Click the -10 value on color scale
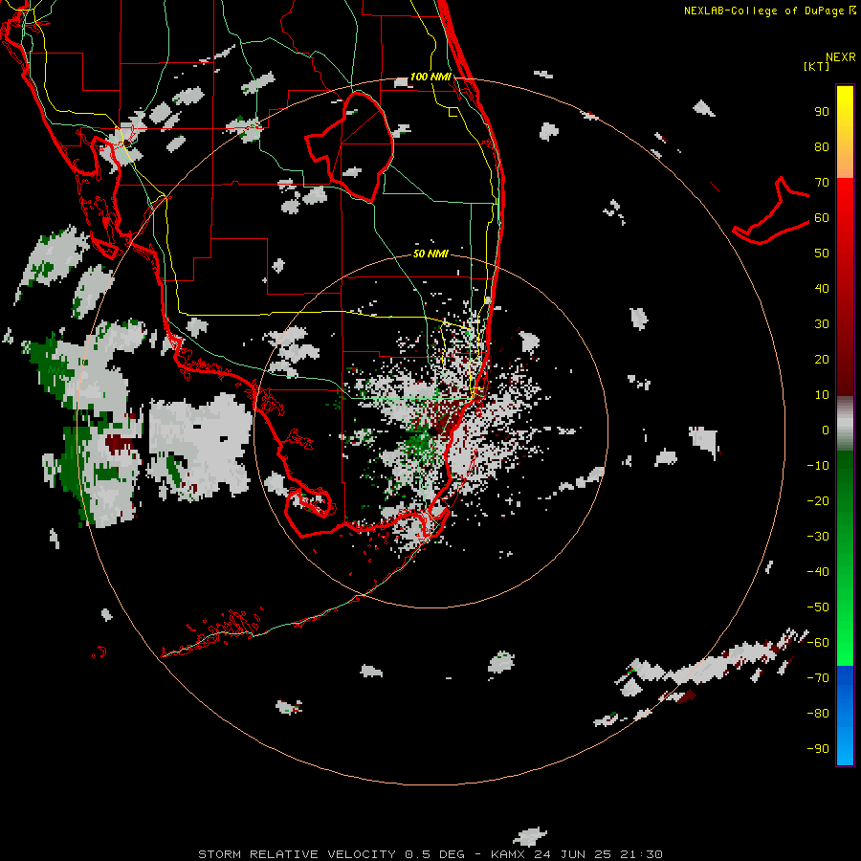Viewport: 861px width, 861px height. (x=818, y=466)
